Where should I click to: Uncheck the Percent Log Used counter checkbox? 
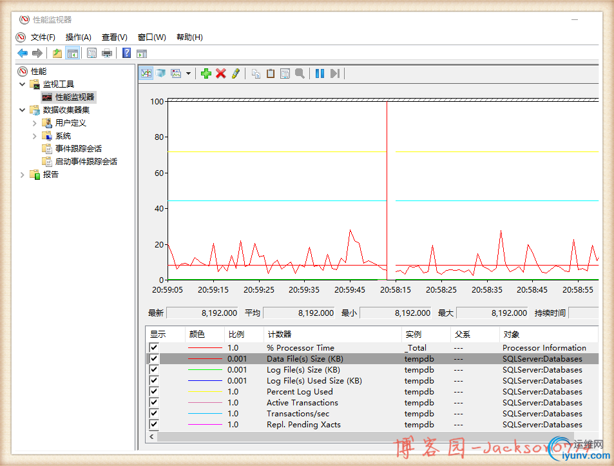[154, 392]
